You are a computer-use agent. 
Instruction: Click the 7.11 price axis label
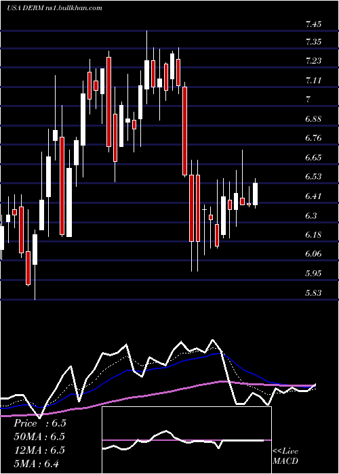(x=313, y=81)
